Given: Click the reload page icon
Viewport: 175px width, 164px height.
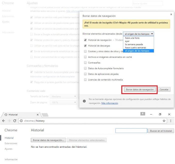Looking at the screenshot, I should (15, 120).
